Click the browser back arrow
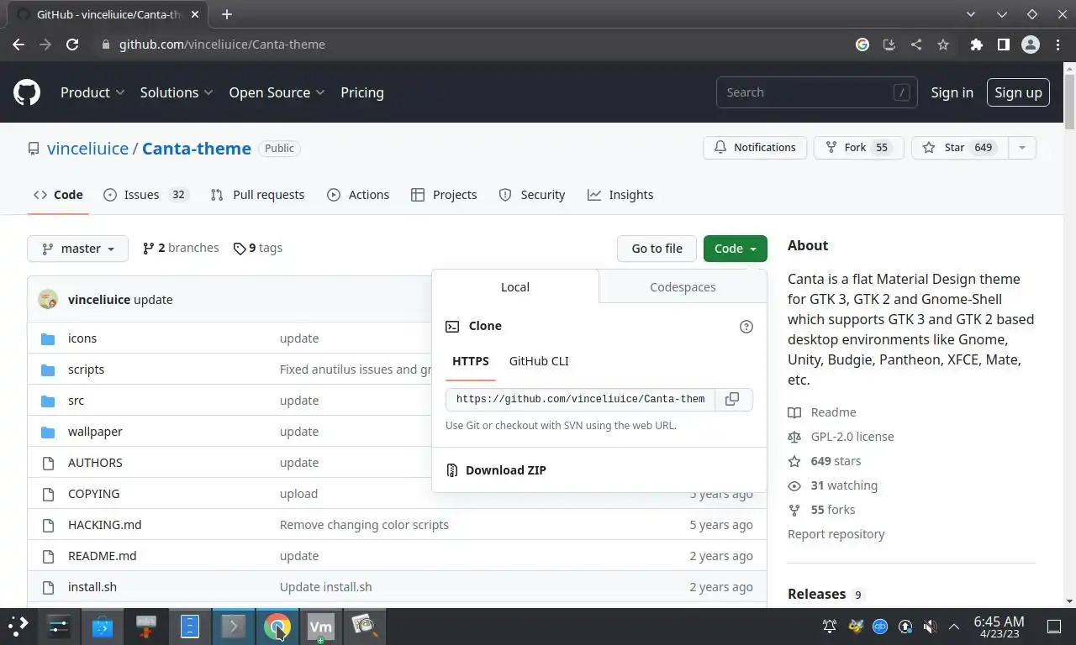This screenshot has width=1076, height=645. (18, 45)
